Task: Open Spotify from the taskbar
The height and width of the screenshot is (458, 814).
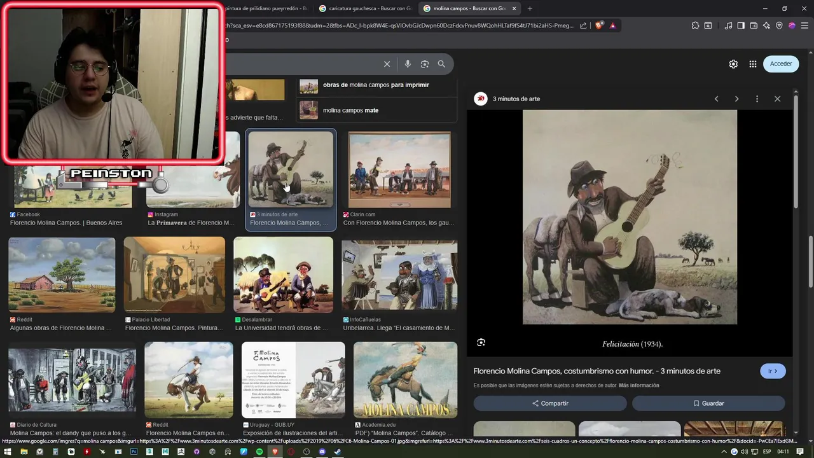Action: (x=259, y=452)
